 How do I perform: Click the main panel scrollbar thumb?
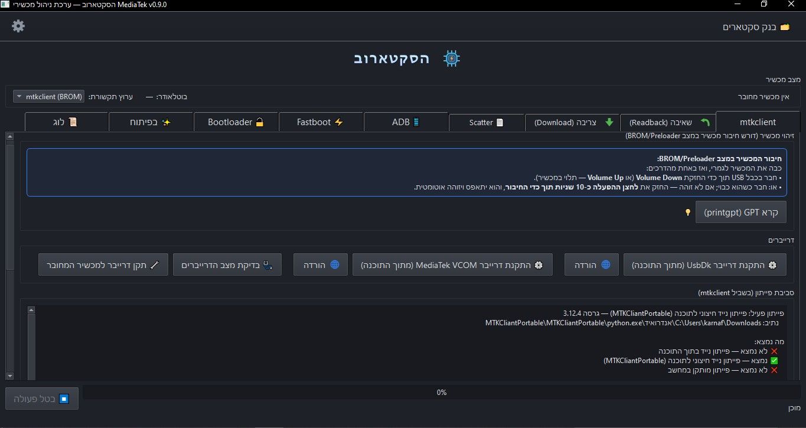point(9,207)
